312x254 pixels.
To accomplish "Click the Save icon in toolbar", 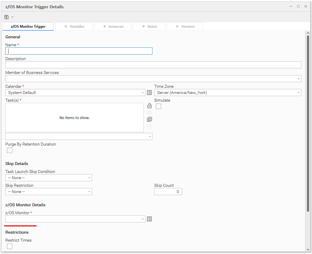I will (x=6, y=17).
